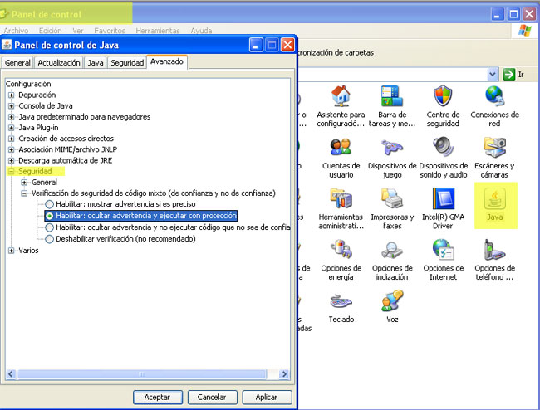Click horizontal scrollbar left arrow

tap(11, 374)
